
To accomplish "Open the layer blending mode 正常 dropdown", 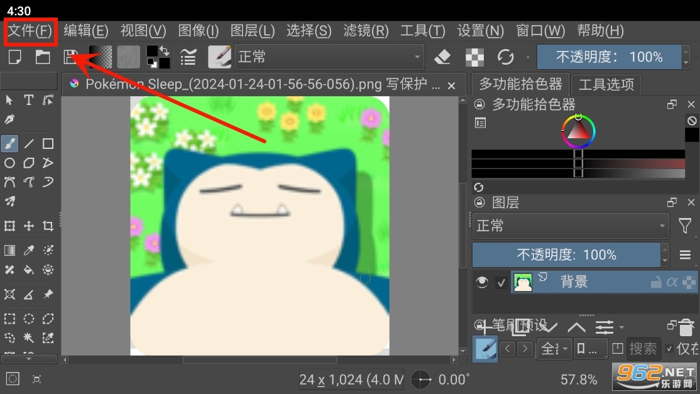I will point(571,226).
